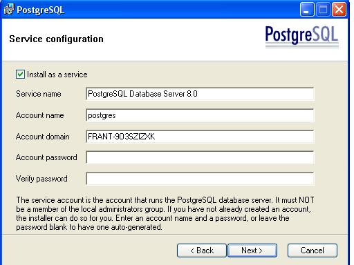Place cursor in the Account password field
354x265 pixels.
pyautogui.click(x=200, y=157)
